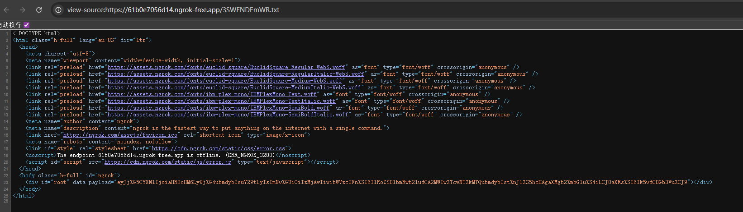Click the browser back arrow
The image size is (743, 212).
coord(6,9)
